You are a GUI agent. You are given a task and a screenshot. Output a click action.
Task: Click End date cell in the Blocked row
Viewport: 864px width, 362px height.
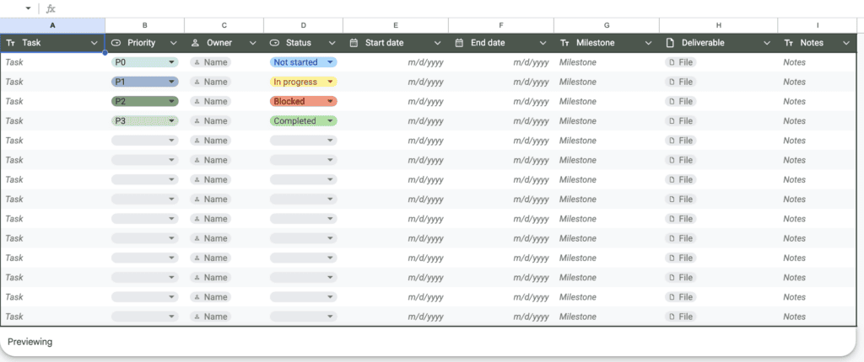pyautogui.click(x=501, y=101)
